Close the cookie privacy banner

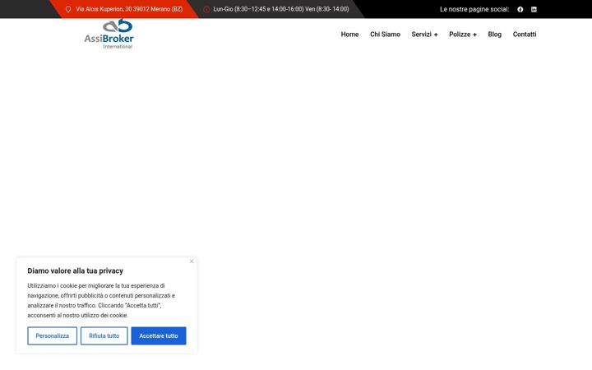click(x=192, y=261)
